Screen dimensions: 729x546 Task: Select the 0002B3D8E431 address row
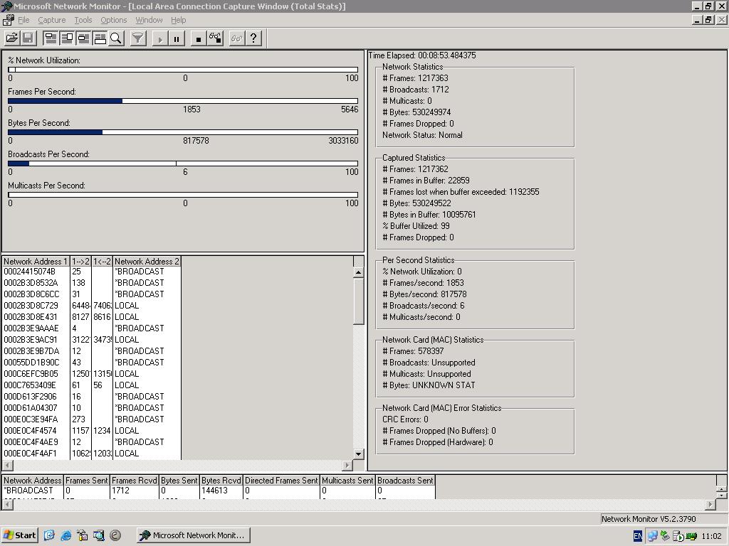[31, 317]
